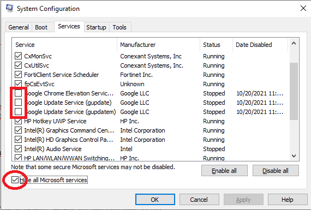Toggle Hide all Microsoft services checkbox
Viewport: 311px width, 210px height.
[x=15, y=180]
